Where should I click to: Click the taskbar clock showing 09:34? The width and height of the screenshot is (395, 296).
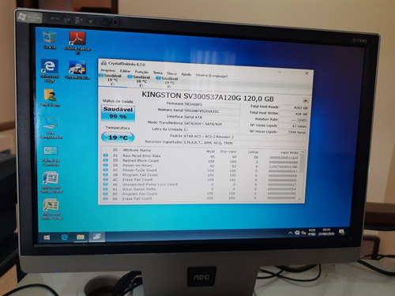click(x=326, y=232)
